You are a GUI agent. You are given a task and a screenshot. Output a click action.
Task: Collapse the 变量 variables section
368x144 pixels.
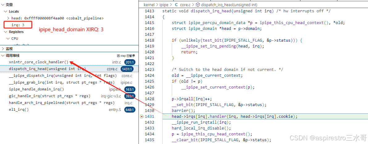coord(2,5)
